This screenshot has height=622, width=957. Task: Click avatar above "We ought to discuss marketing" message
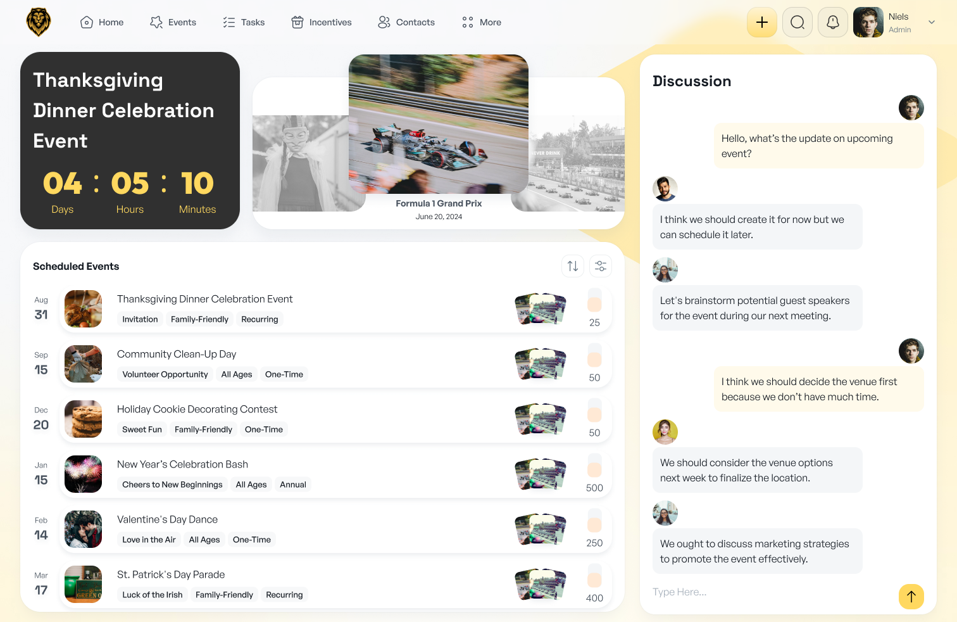tap(665, 513)
